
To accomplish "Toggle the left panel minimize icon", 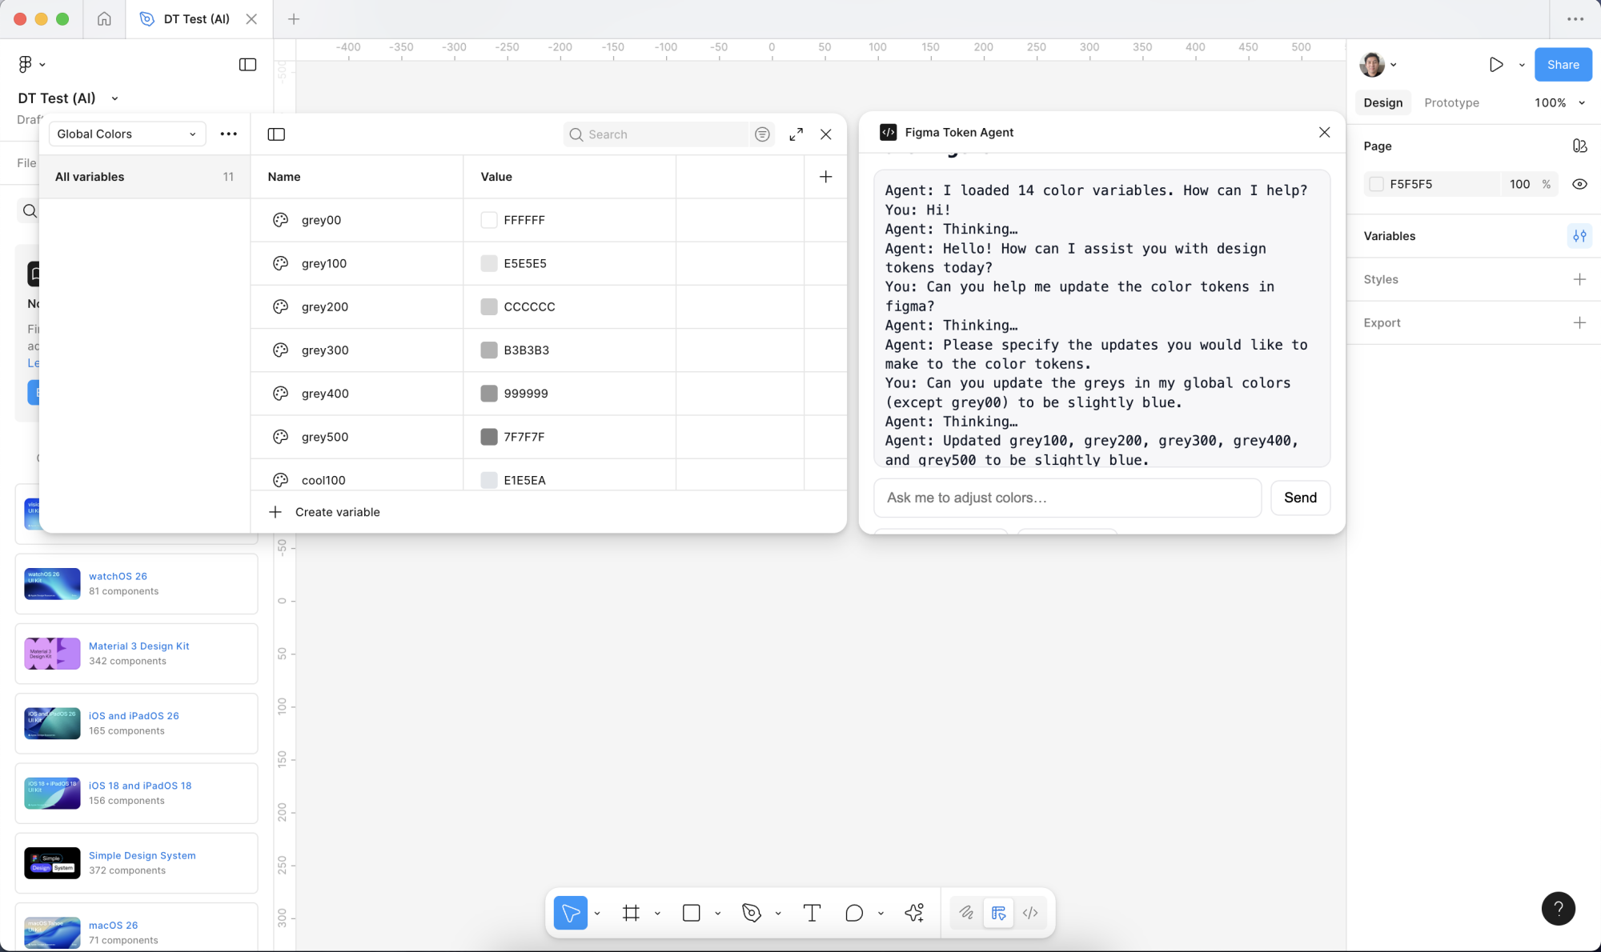I will coord(247,65).
